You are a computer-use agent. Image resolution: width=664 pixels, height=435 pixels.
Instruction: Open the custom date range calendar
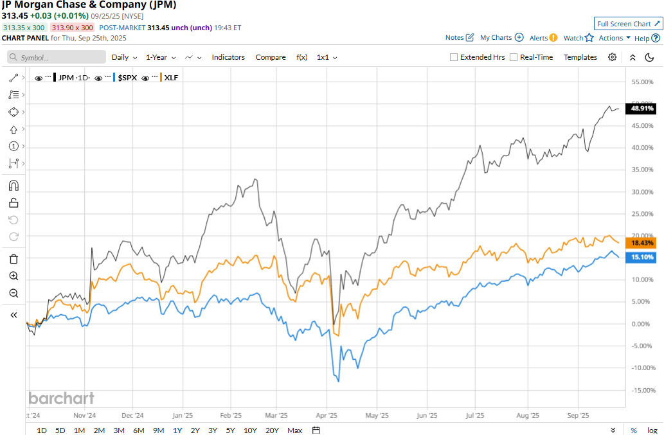[x=316, y=431]
